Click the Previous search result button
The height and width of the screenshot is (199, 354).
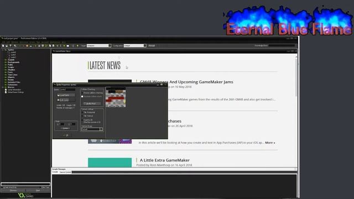pos(13,190)
